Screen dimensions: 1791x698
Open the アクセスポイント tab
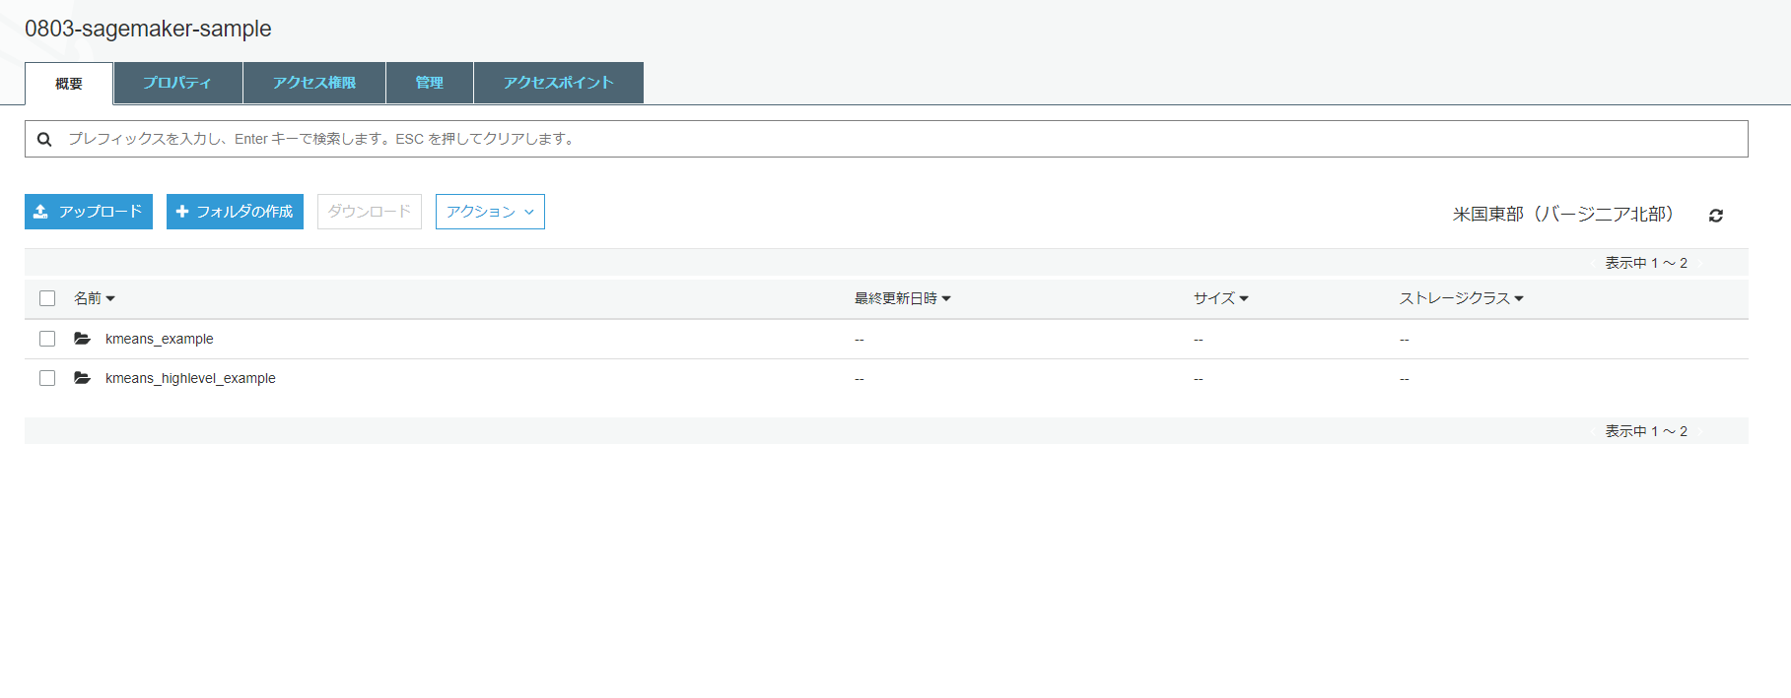(x=559, y=83)
